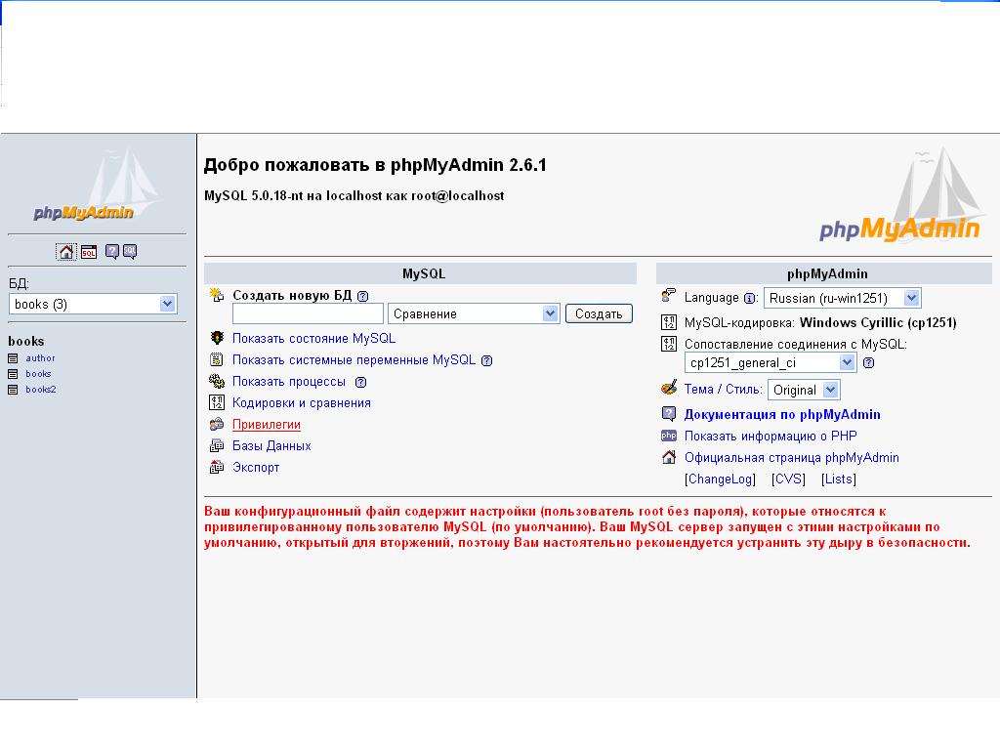Open the info icon next to Language
The width and height of the screenshot is (1000, 750).
(x=749, y=299)
